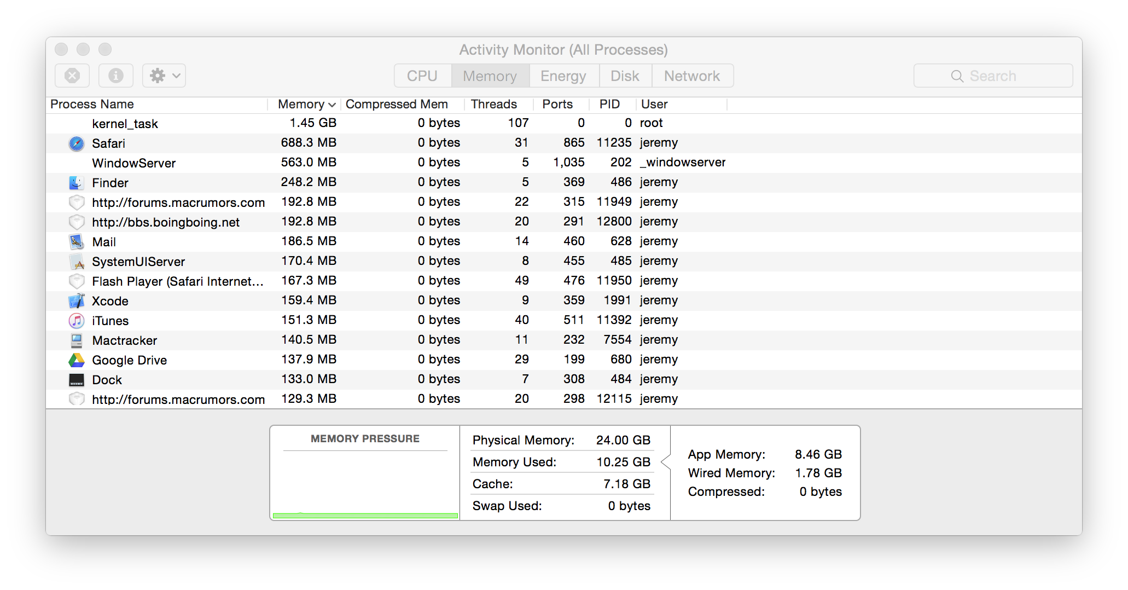1128x590 pixels.
Task: Click Mactracker PID 7554
Action: (x=617, y=339)
